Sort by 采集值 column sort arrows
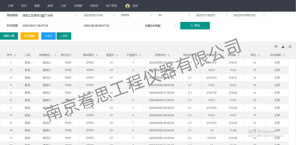 pos(217,55)
